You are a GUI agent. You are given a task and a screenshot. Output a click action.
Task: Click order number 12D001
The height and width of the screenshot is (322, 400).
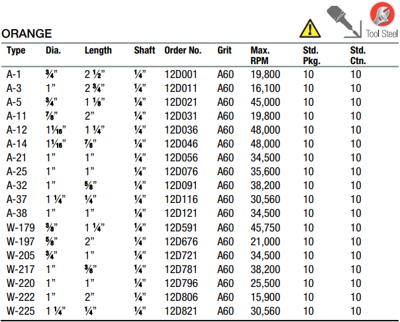point(182,75)
